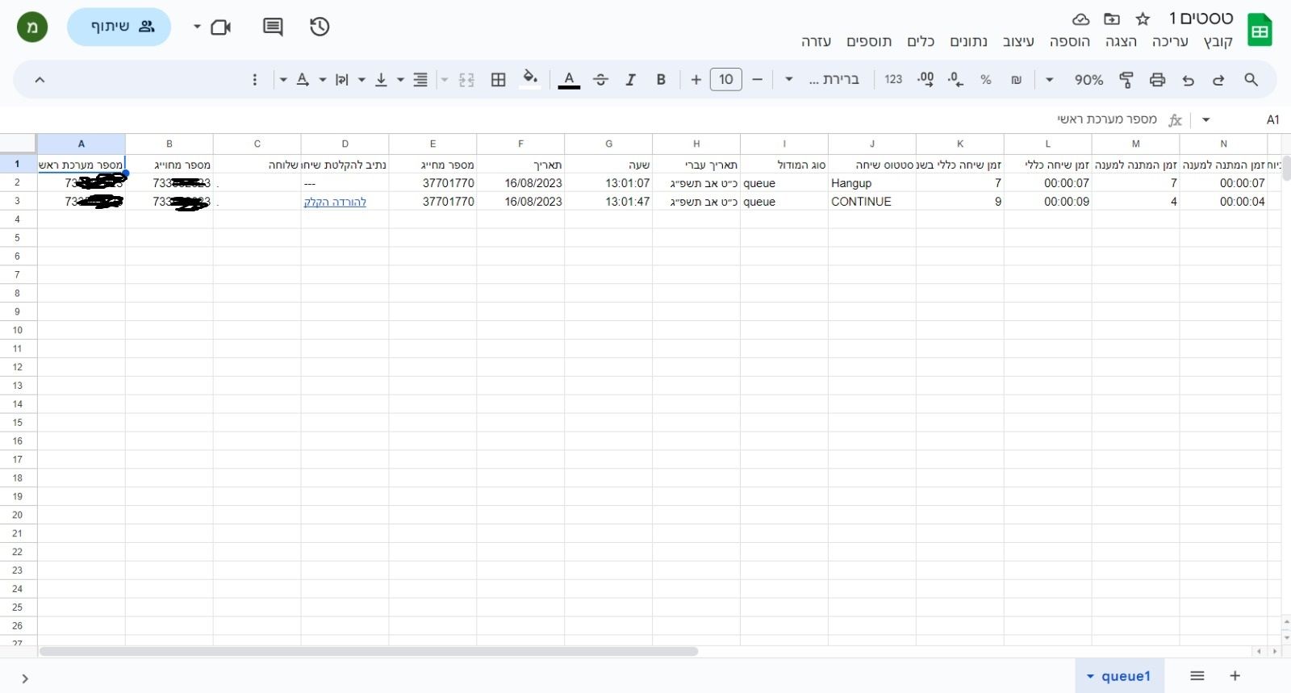Viewport: 1291px width, 693px height.
Task: Select the paint format tool
Action: (1126, 79)
